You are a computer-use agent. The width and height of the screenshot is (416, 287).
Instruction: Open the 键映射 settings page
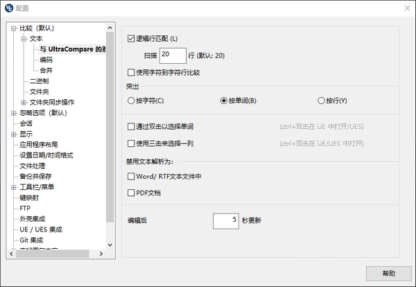tap(29, 198)
